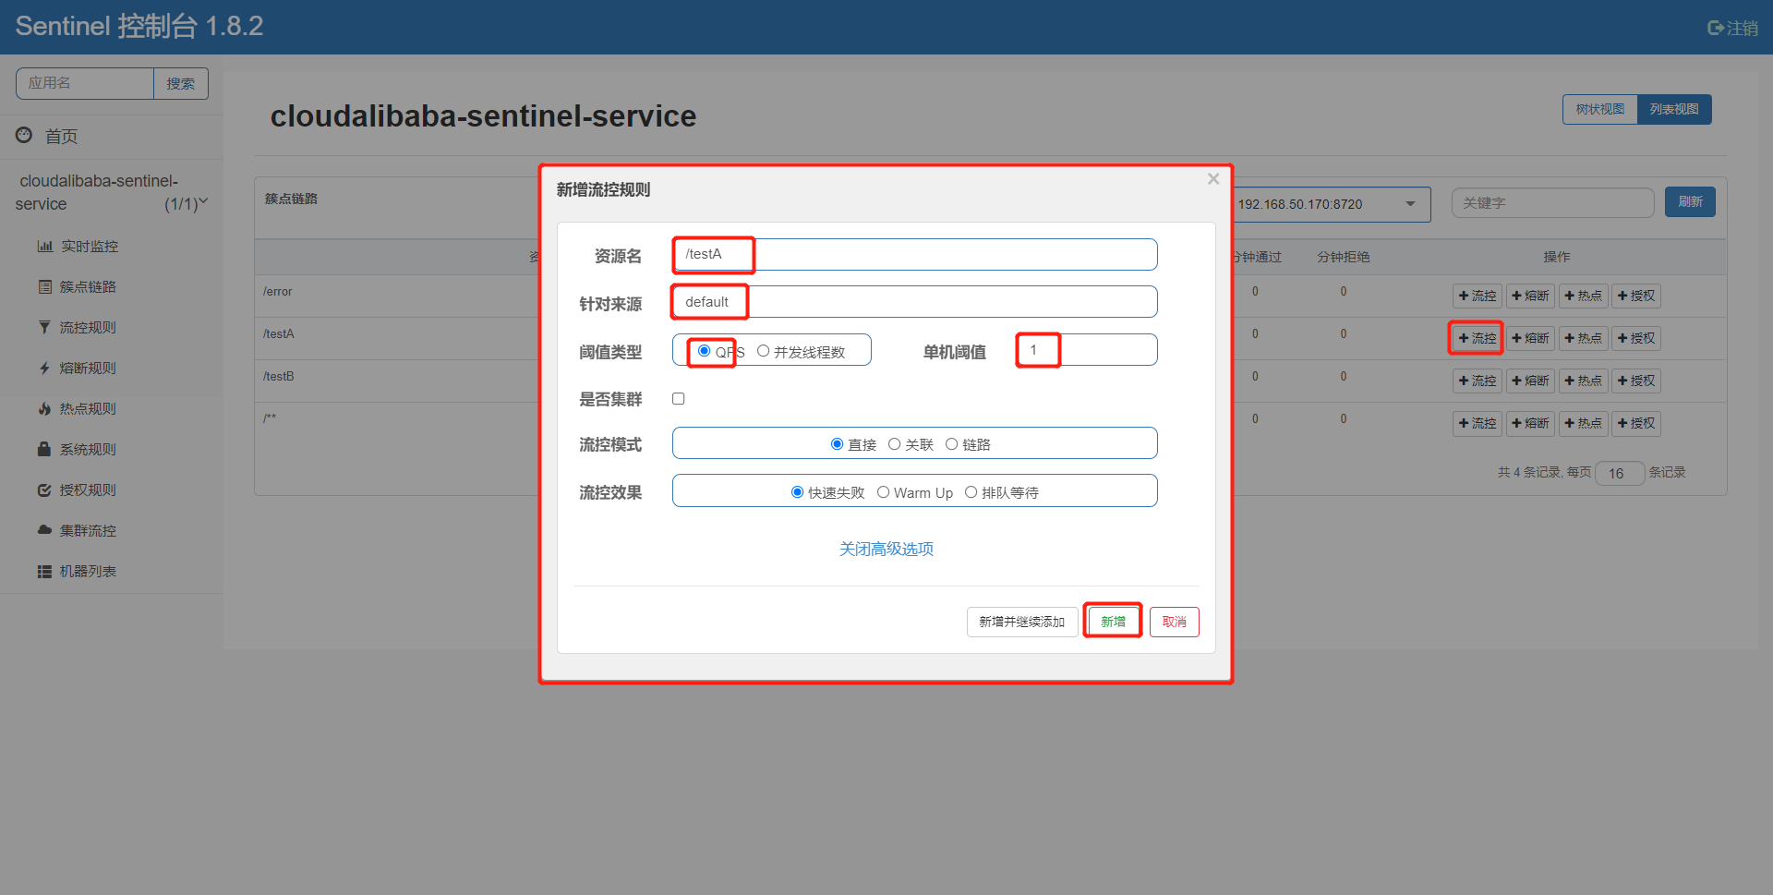Viewport: 1773px width, 895px height.
Task: Click +授权 for the /testA row
Action: pos(1636,338)
